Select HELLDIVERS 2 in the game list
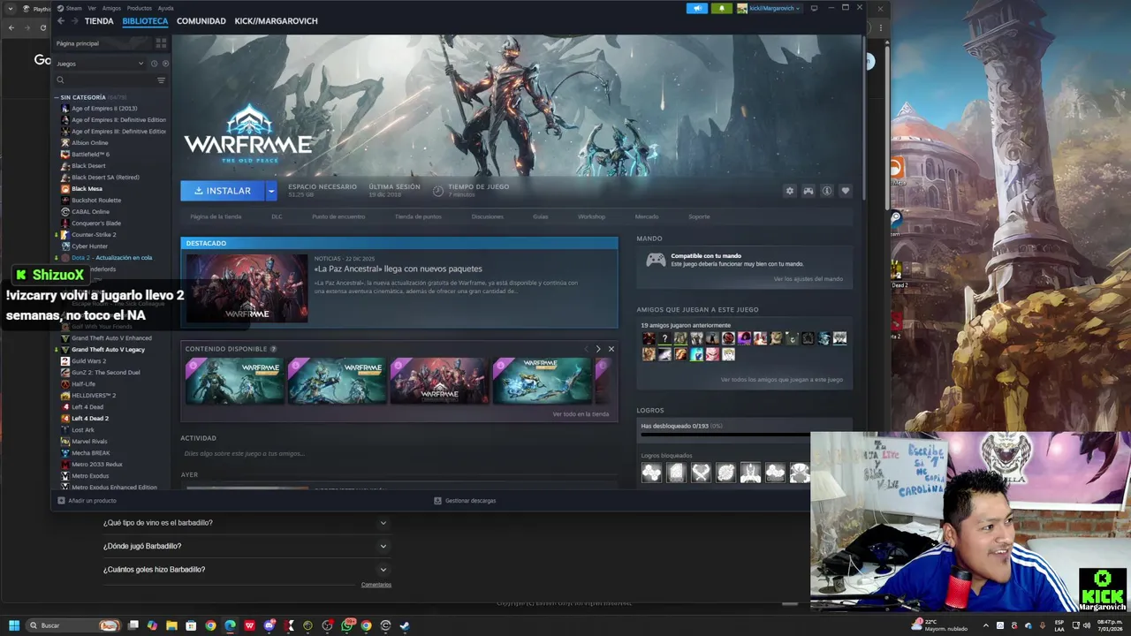This screenshot has width=1131, height=636. point(94,396)
